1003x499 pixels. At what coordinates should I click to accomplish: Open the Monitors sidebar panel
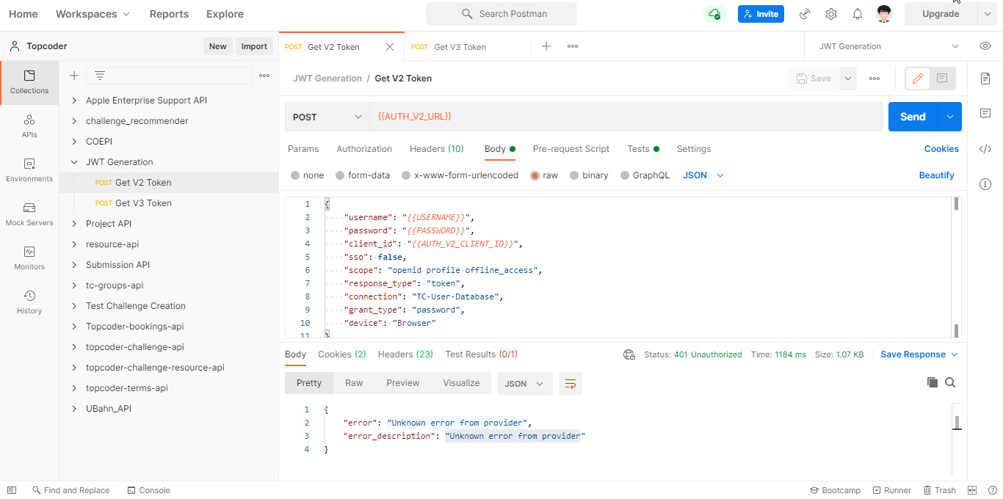point(29,258)
